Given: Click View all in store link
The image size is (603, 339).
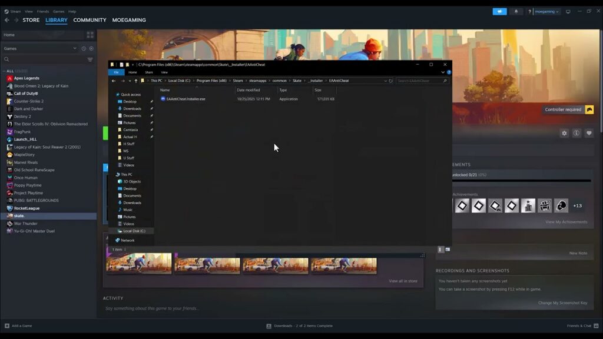Looking at the screenshot, I should click(x=403, y=281).
